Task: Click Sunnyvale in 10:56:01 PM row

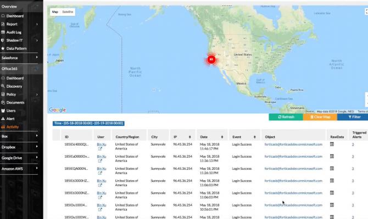Action: [x=158, y=205]
